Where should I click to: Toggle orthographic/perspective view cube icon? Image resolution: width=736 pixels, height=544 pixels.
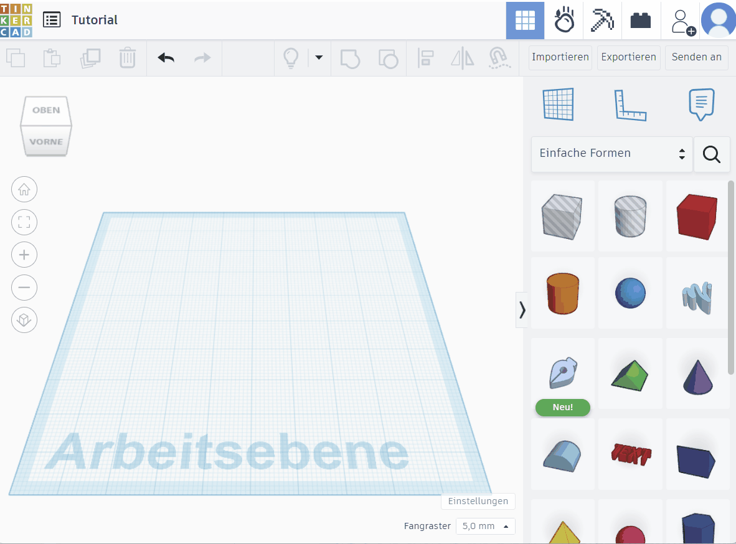click(x=24, y=320)
